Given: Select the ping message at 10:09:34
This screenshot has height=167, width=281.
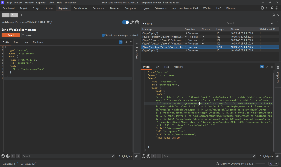Looking at the screenshot, I should [x=210, y=33].
